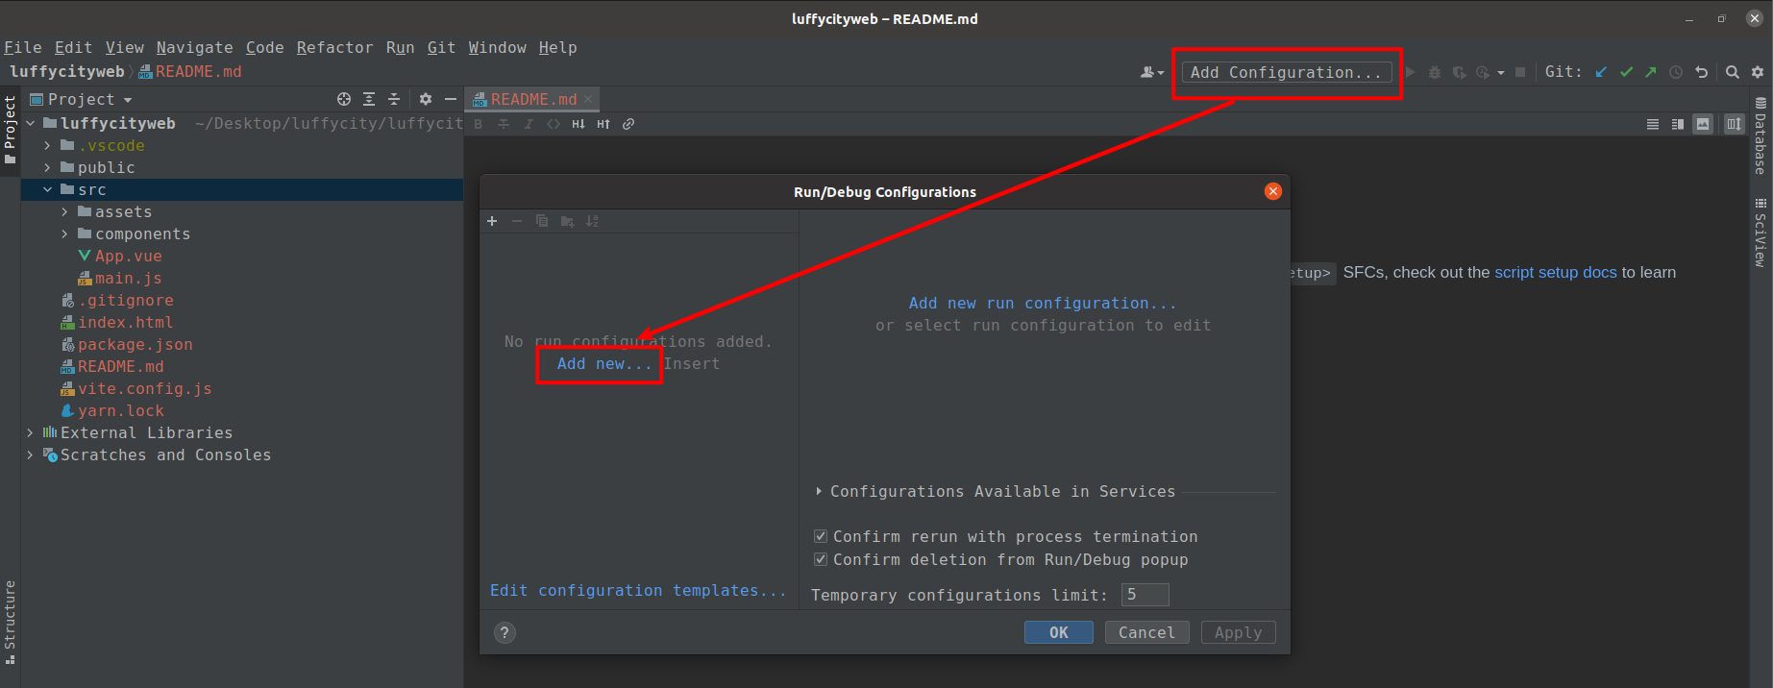
Task: Click the Add new... link
Action: [604, 363]
